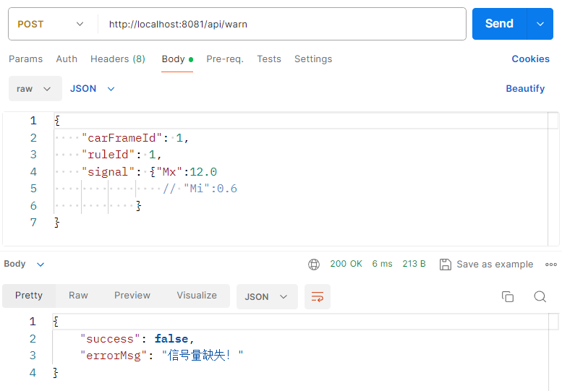Screen dimensions: 562x391
Task: Select the Raw response view
Action: pos(78,296)
